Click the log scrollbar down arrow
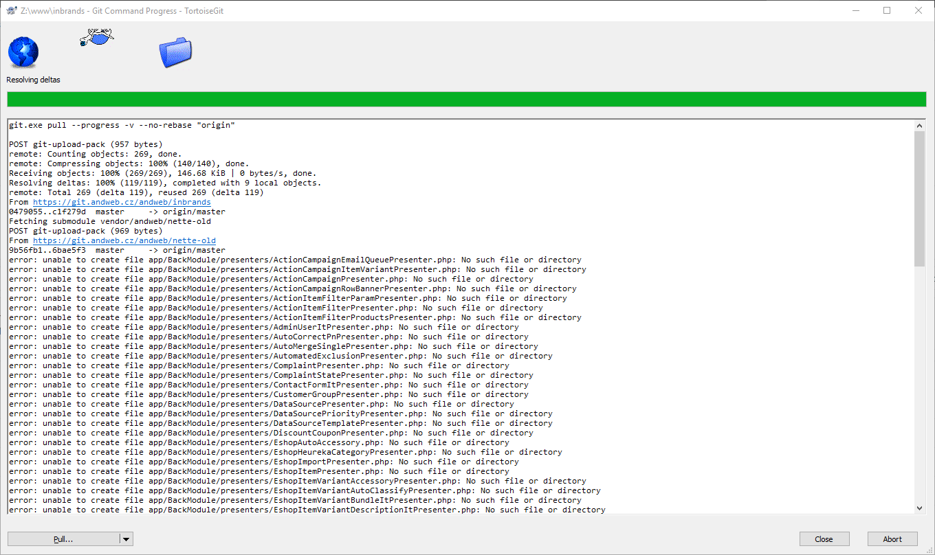935x555 pixels. [921, 508]
